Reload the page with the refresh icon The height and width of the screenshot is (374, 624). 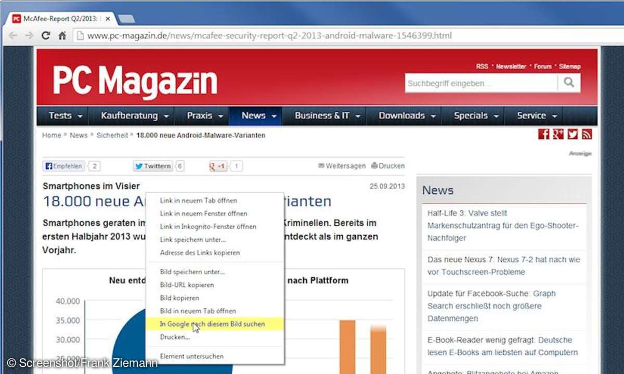click(46, 36)
